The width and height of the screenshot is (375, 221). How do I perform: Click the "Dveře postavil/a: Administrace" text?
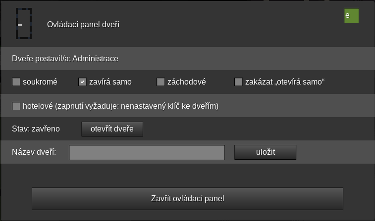(65, 59)
